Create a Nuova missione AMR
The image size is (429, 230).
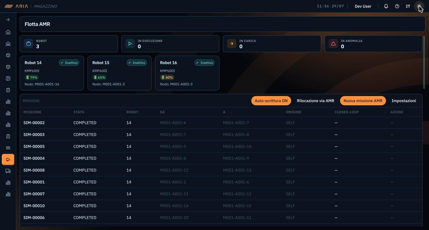click(x=363, y=101)
